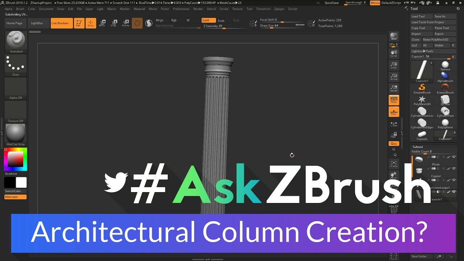The height and width of the screenshot is (261, 464).
Task: Activate the Draw mode button
Action: 91,23
